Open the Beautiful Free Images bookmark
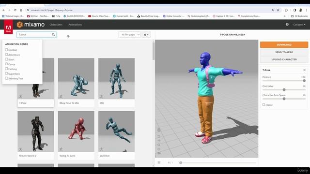This screenshot has width=310, height=174. tap(149, 16)
